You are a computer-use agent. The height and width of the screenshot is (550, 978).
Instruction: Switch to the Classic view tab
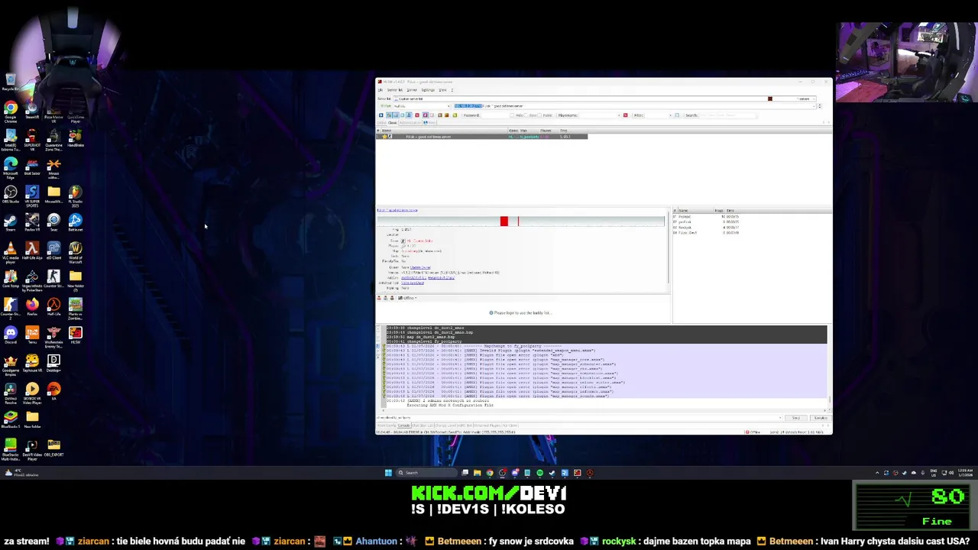point(392,123)
